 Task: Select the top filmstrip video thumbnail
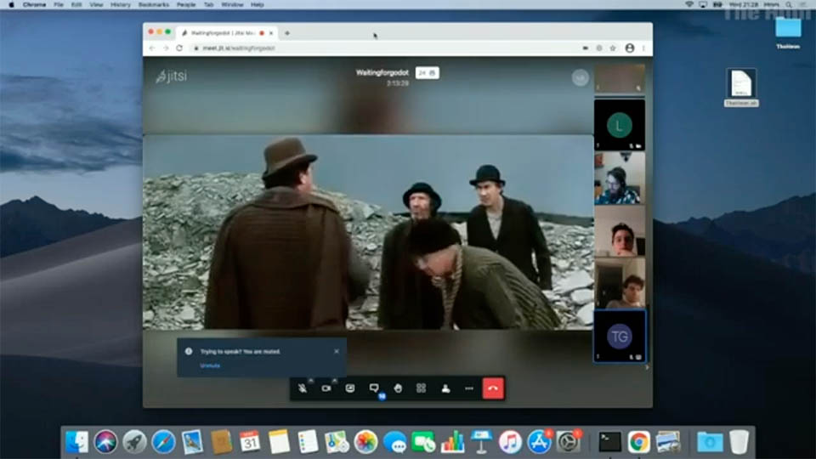click(620, 79)
